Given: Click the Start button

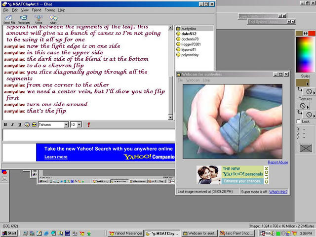Looking at the screenshot, I should [9, 234].
